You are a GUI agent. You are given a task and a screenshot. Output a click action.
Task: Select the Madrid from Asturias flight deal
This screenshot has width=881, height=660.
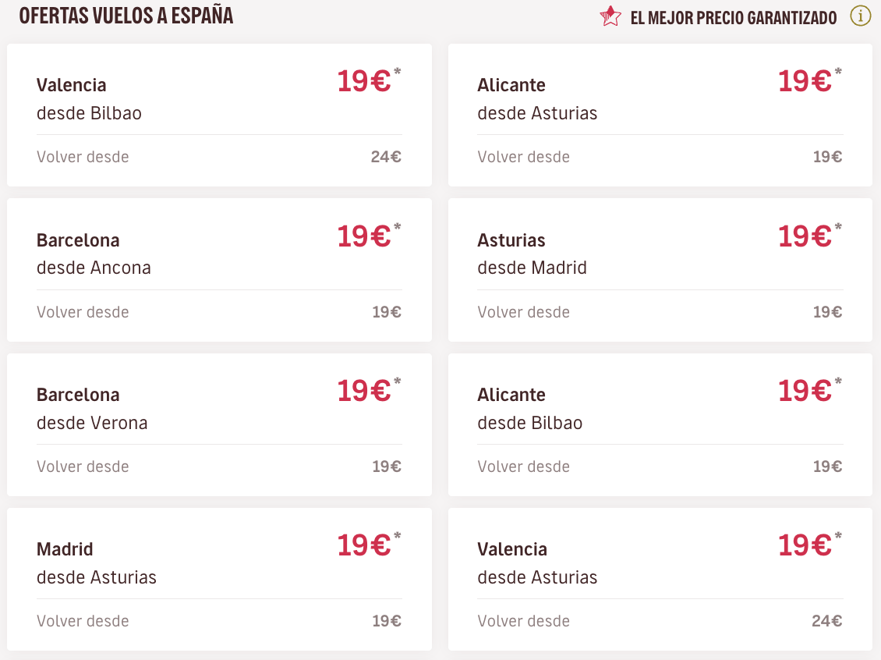219,578
